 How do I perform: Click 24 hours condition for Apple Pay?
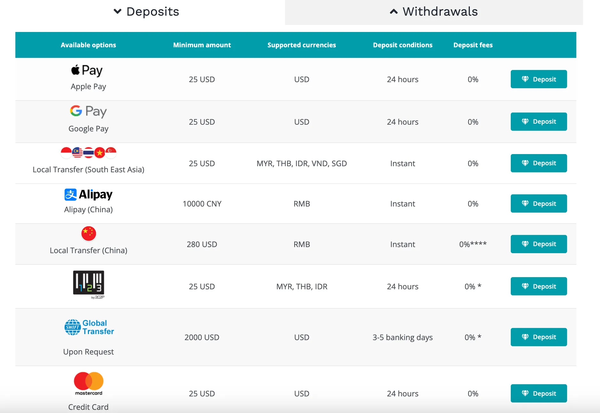[403, 80]
